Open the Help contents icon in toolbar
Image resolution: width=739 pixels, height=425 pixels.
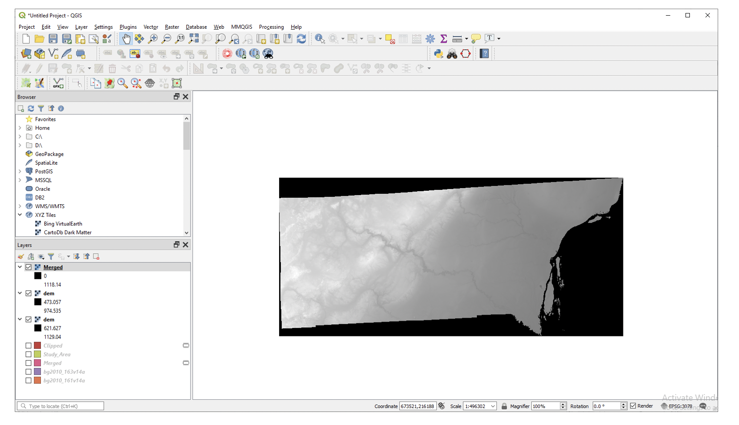484,53
